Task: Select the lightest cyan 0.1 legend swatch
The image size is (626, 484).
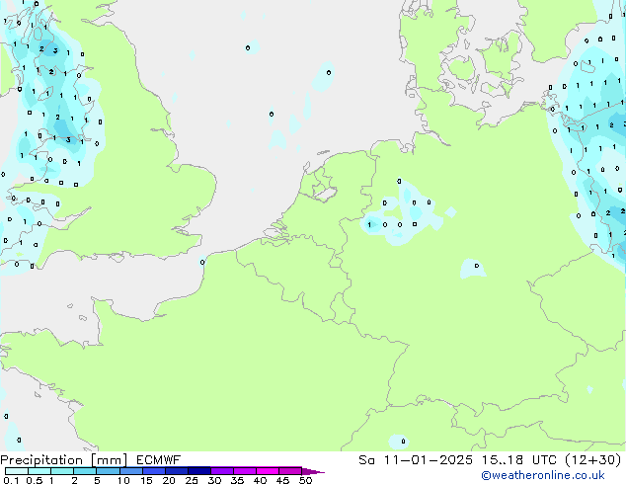Action: [x=16, y=471]
